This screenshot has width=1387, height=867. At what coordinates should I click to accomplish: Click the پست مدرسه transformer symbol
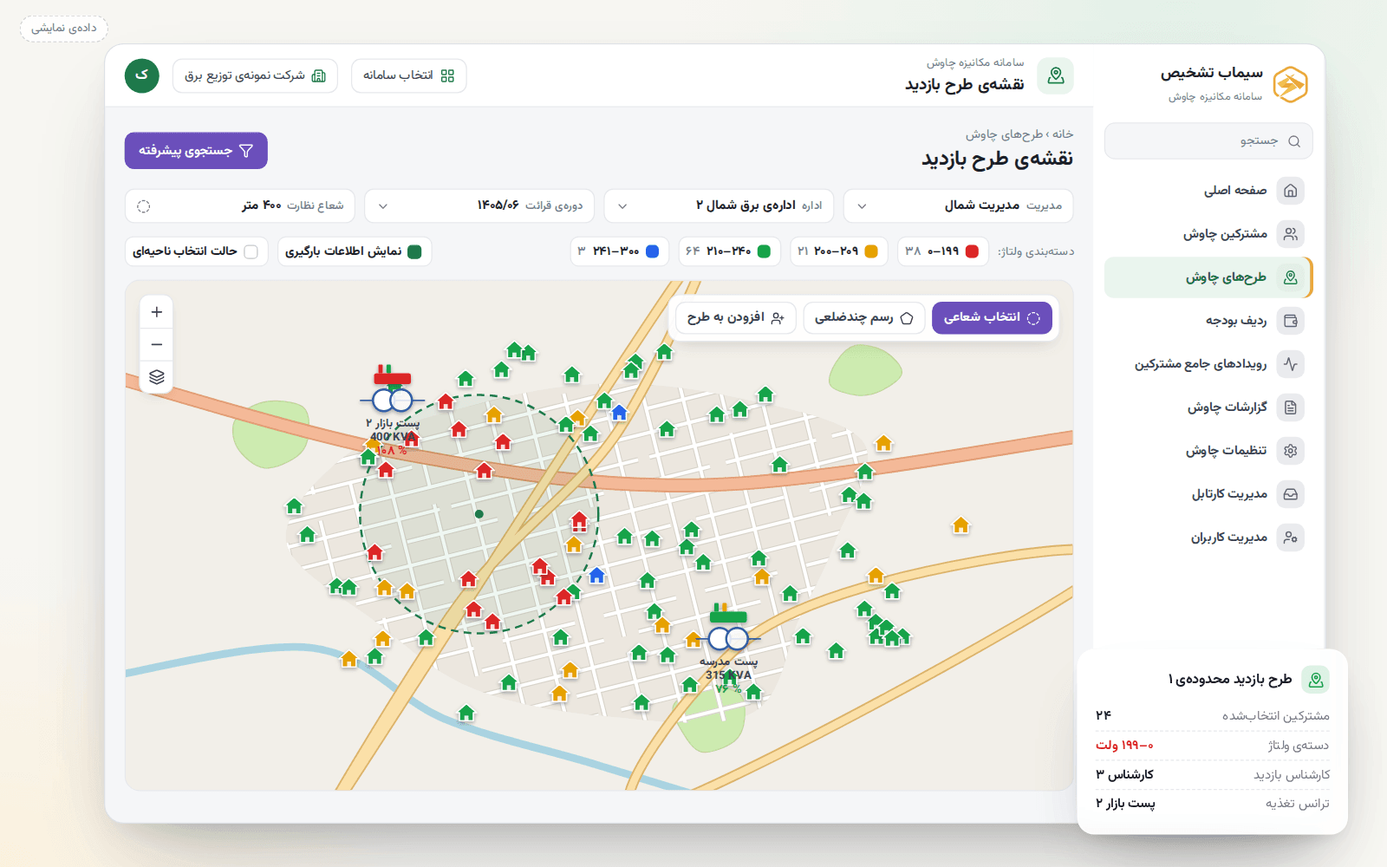tap(728, 639)
